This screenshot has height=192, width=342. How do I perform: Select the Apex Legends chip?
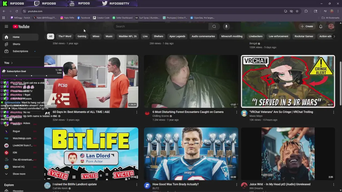pos(177,36)
